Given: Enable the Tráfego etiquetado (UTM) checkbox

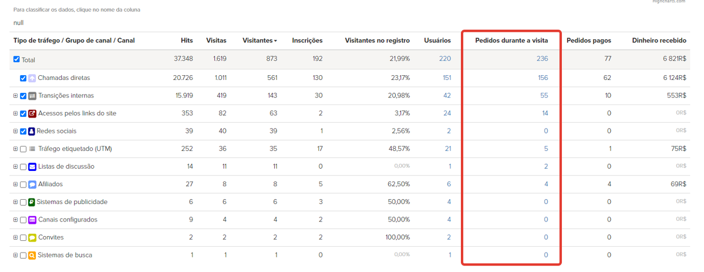Looking at the screenshot, I should tap(23, 149).
